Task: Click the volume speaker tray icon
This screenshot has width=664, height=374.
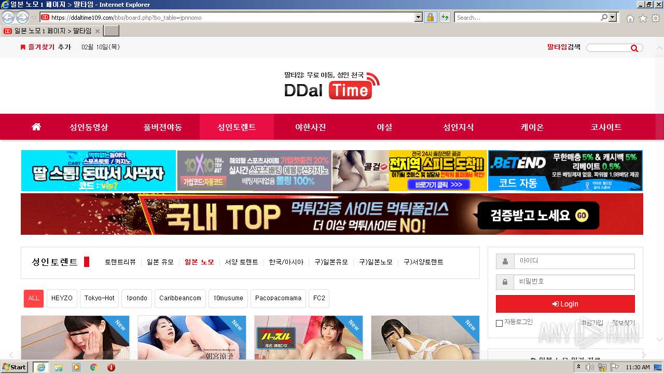Action: [590, 367]
